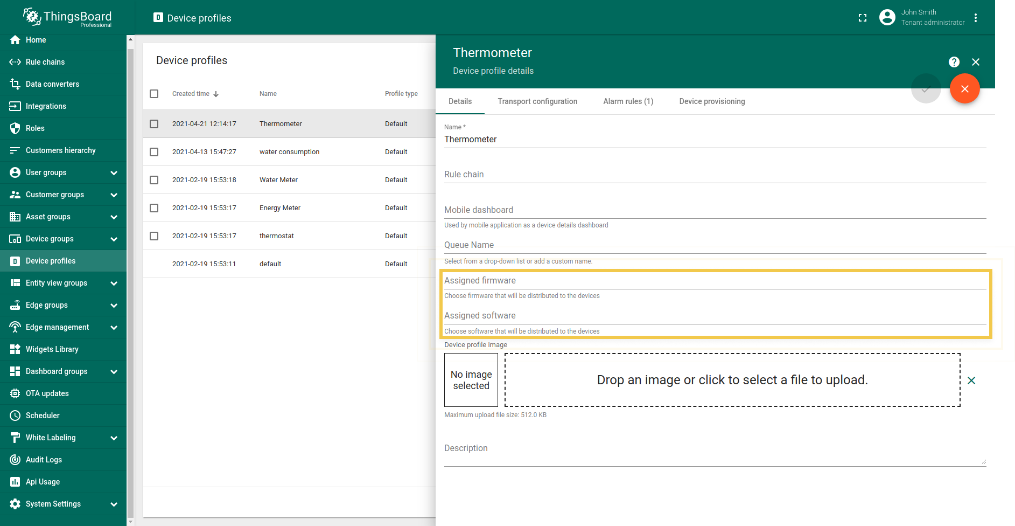Click the White Labeling icon
This screenshot has height=526, width=1015.
(15, 438)
